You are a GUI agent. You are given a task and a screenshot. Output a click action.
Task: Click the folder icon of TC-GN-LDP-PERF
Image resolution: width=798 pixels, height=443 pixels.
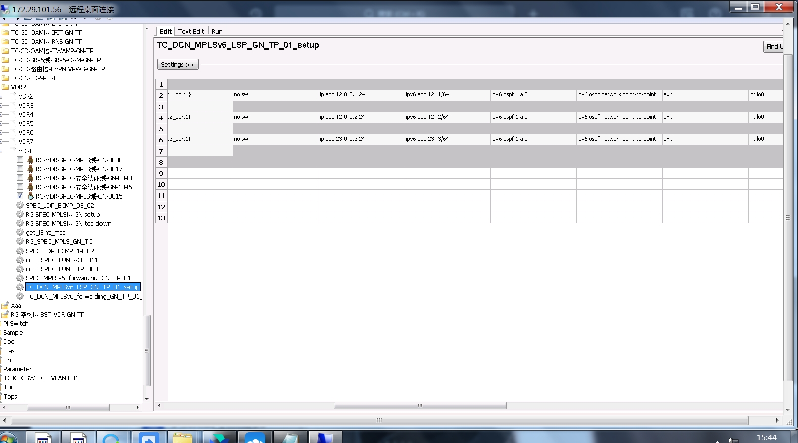click(x=5, y=78)
